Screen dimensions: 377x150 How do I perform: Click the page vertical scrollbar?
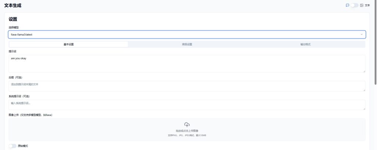[375, 44]
